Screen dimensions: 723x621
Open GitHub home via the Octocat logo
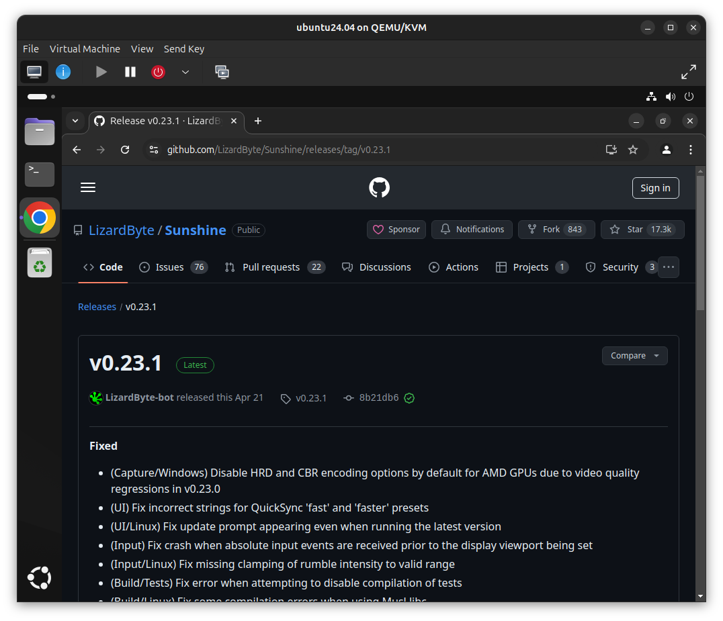(x=378, y=187)
